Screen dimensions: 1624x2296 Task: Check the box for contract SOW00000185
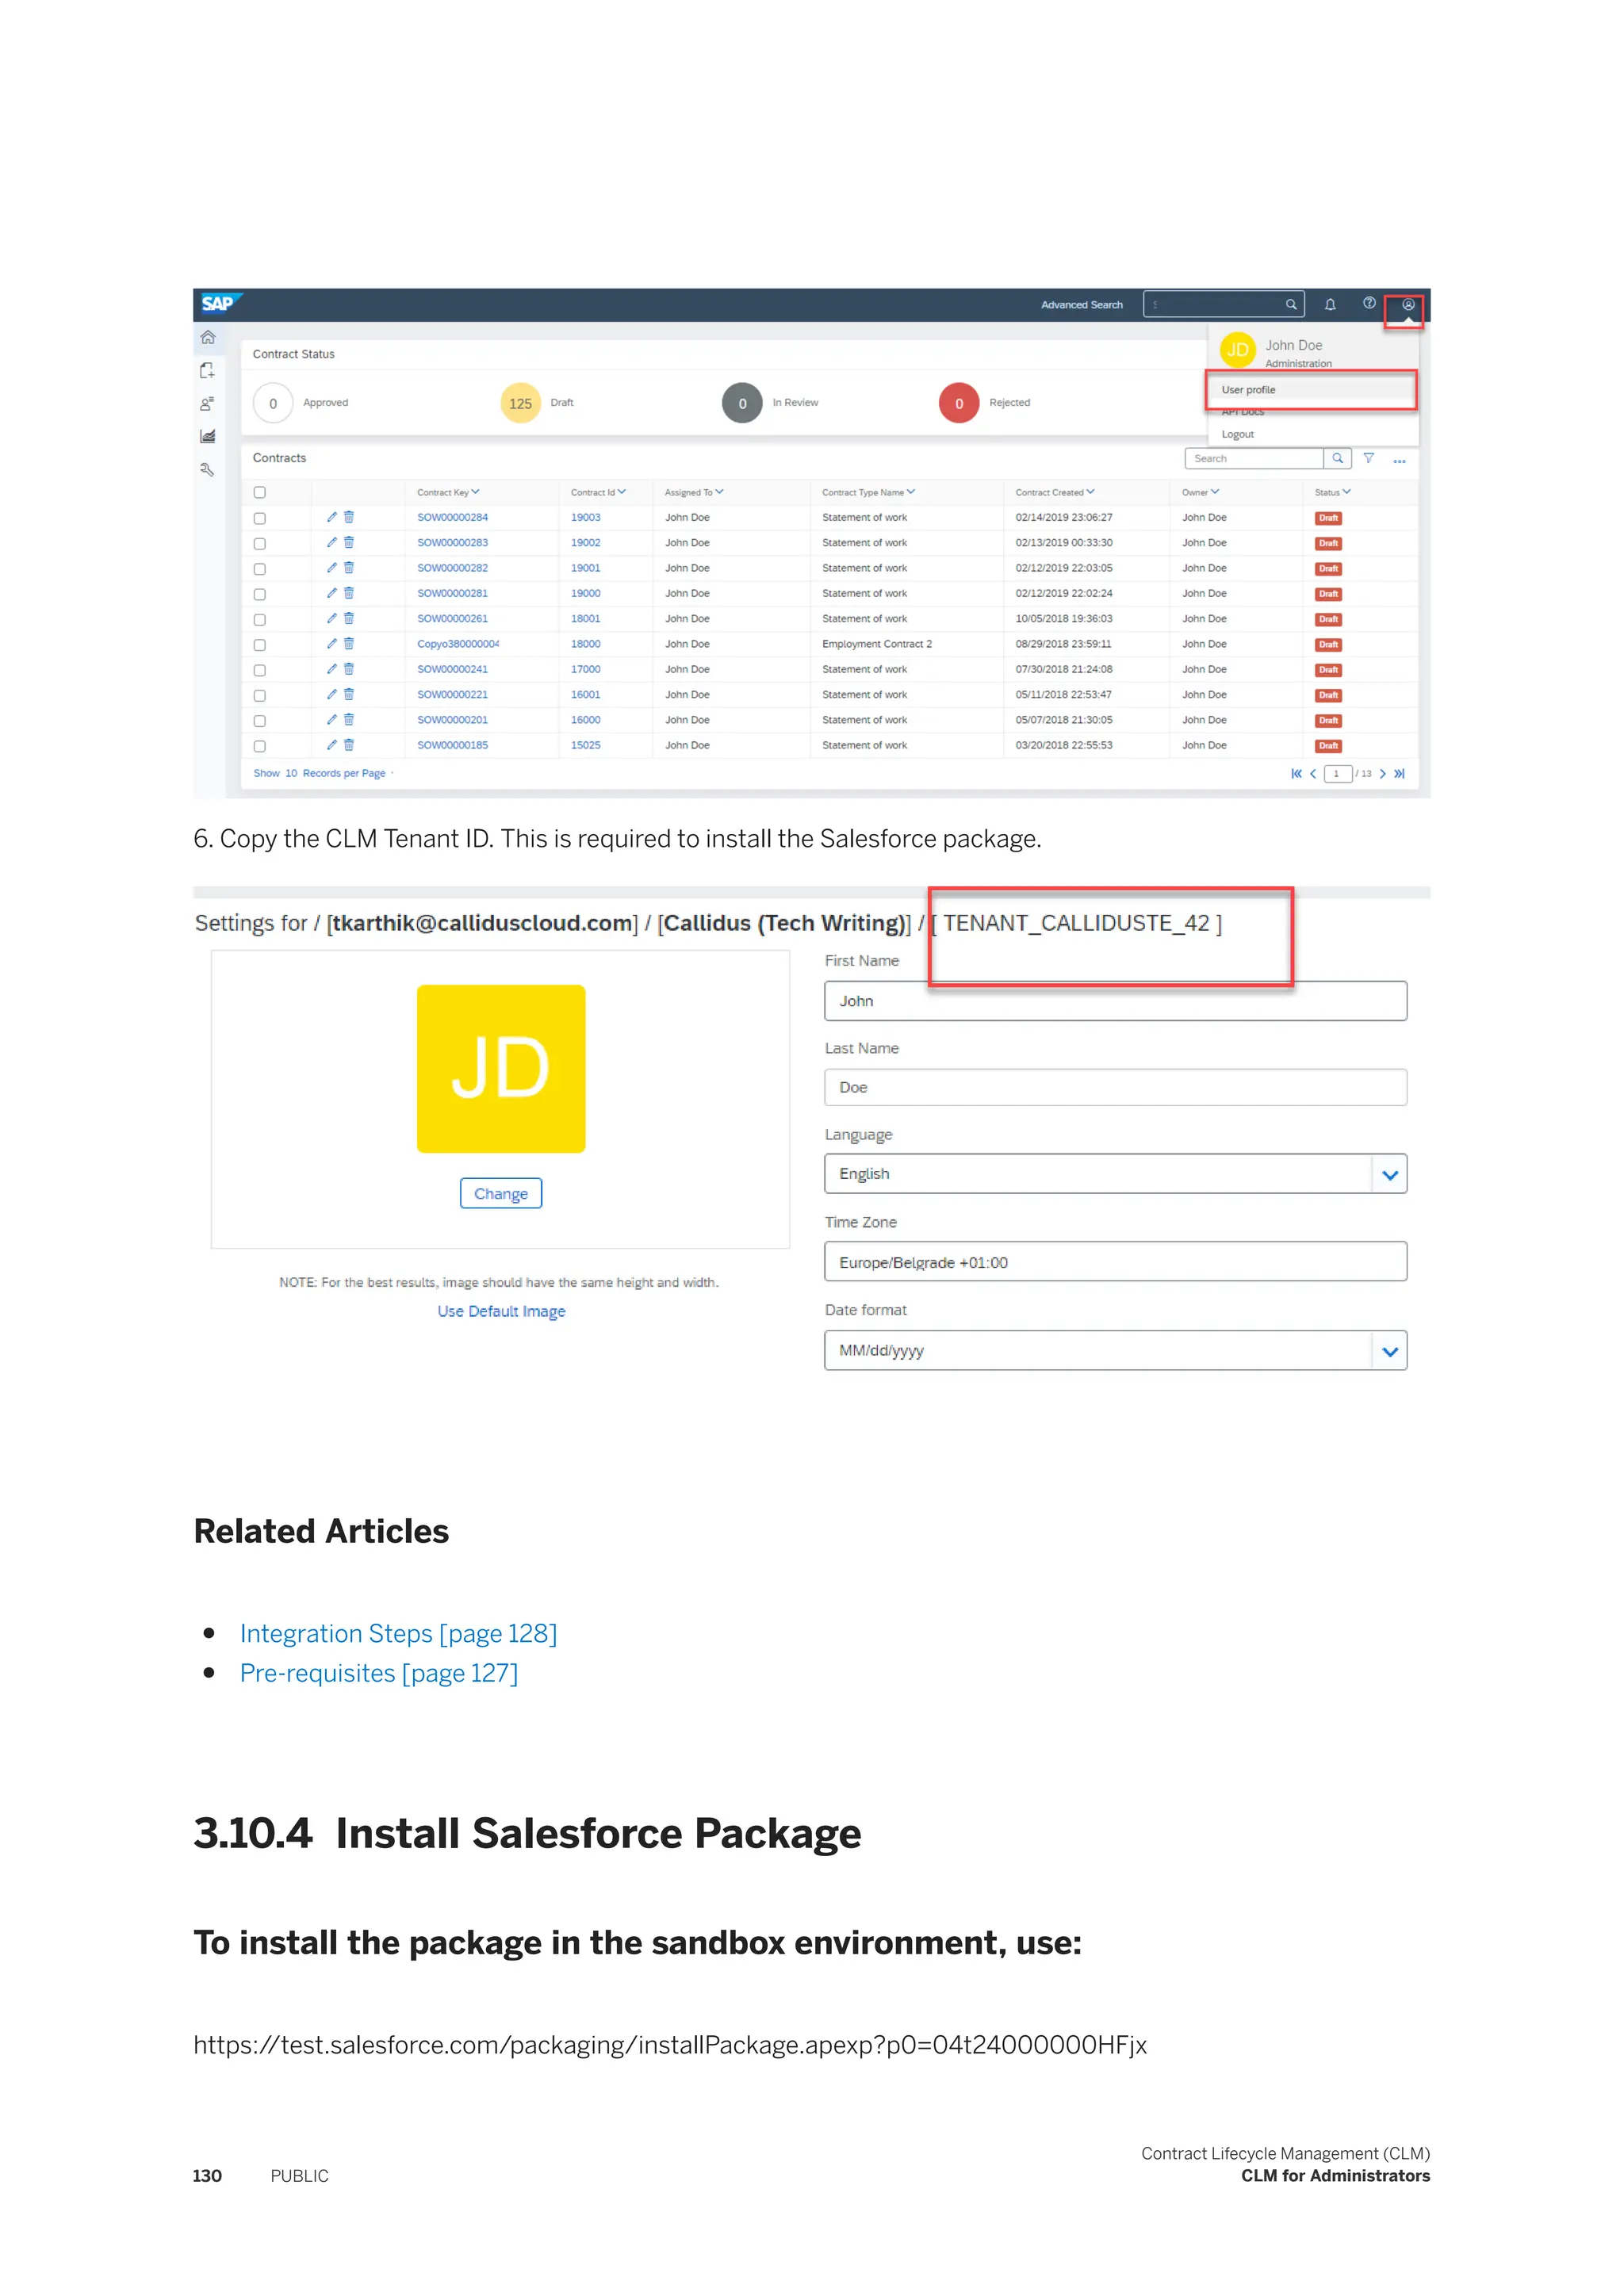coord(260,746)
